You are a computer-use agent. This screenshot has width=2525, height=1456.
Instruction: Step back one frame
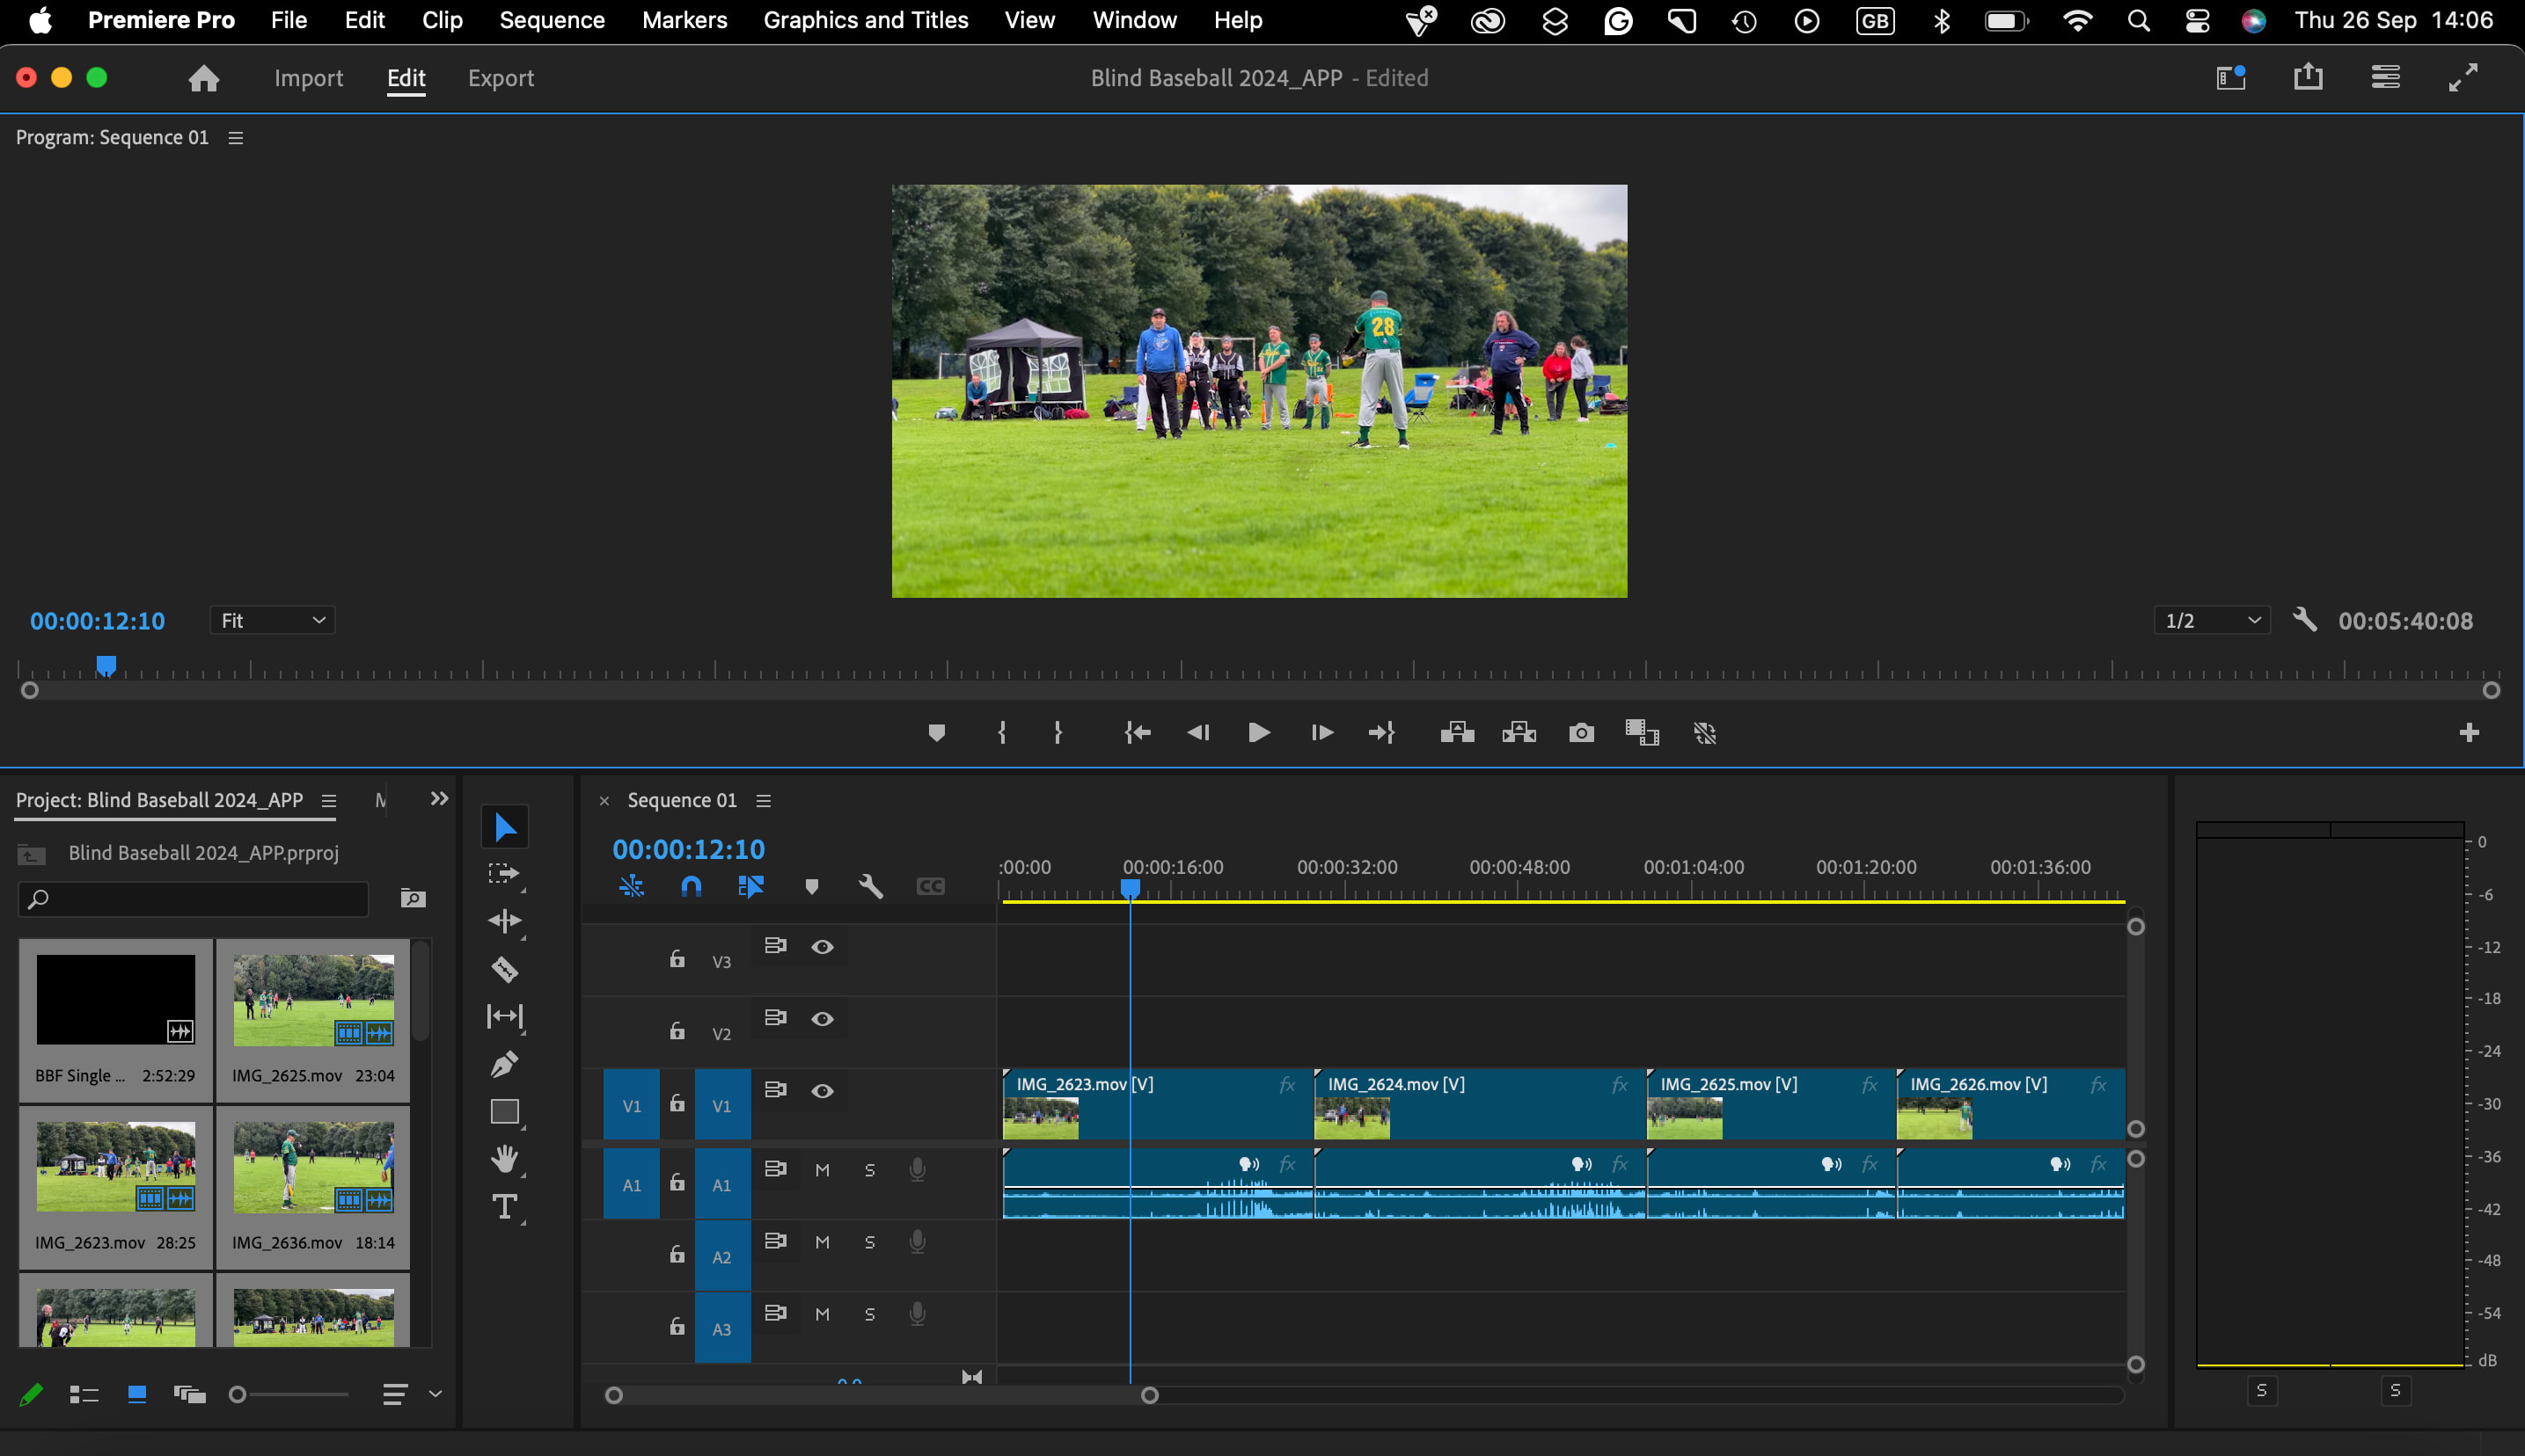(1198, 733)
